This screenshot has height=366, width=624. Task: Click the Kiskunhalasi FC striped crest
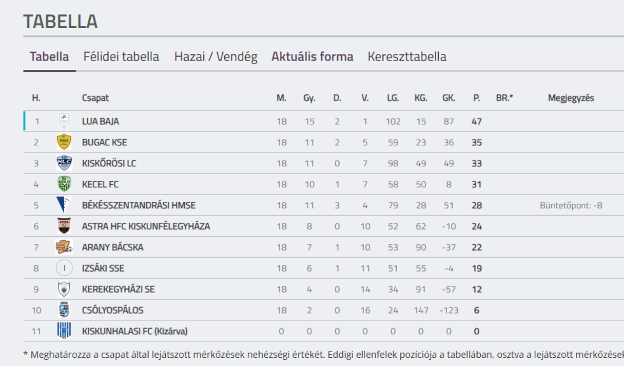(x=64, y=331)
